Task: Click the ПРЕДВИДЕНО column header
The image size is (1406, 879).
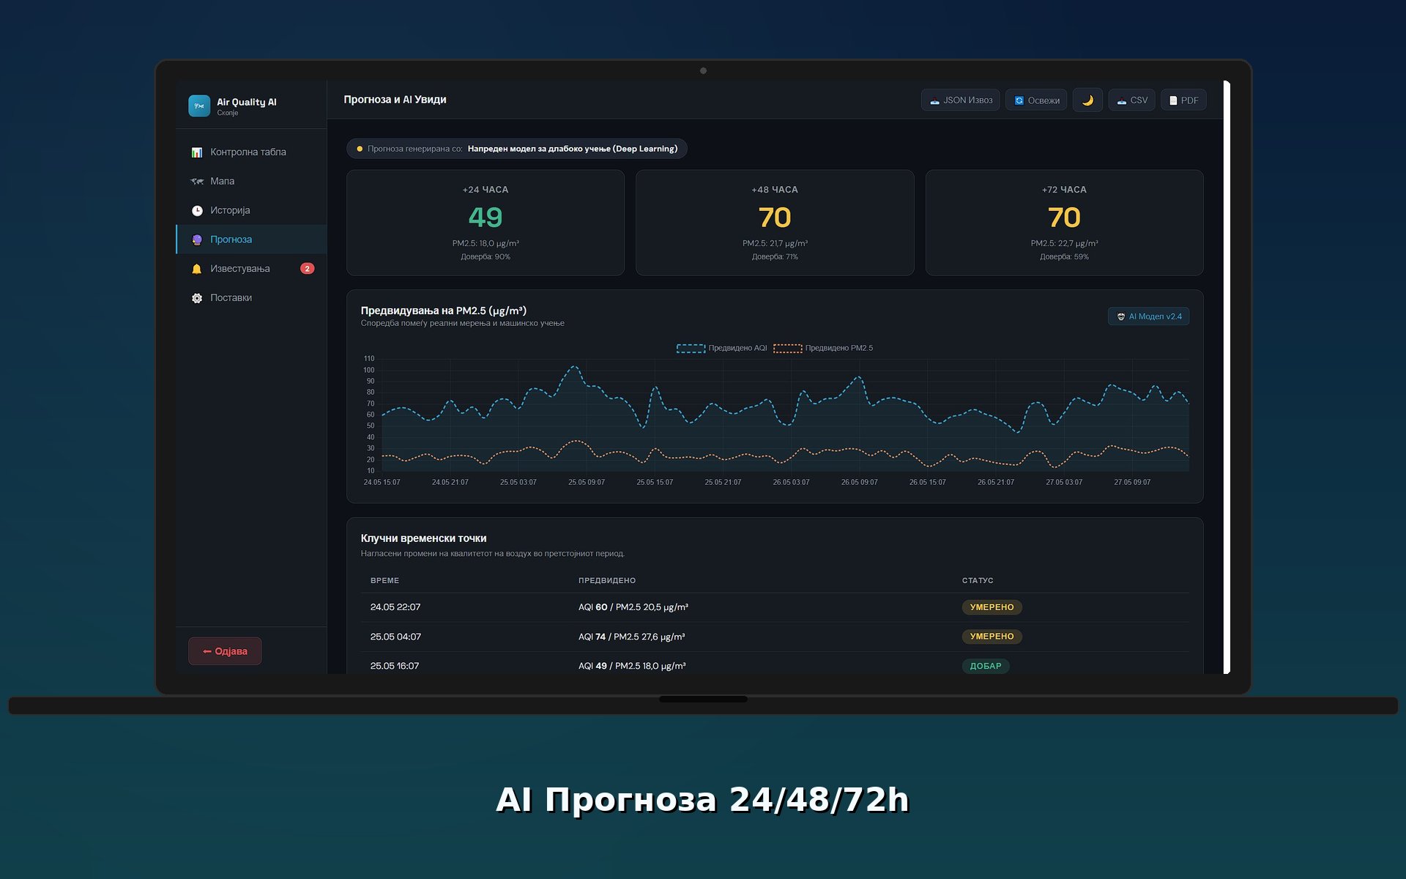Action: [x=607, y=580]
